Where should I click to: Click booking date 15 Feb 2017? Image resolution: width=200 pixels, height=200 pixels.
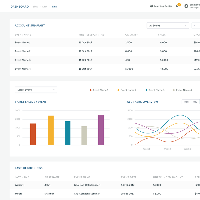click(128, 194)
